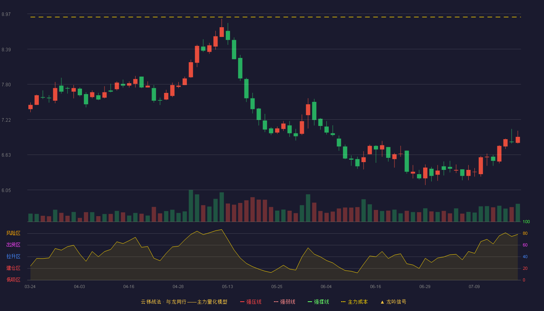Click the 7.80 price axis label

6,85
